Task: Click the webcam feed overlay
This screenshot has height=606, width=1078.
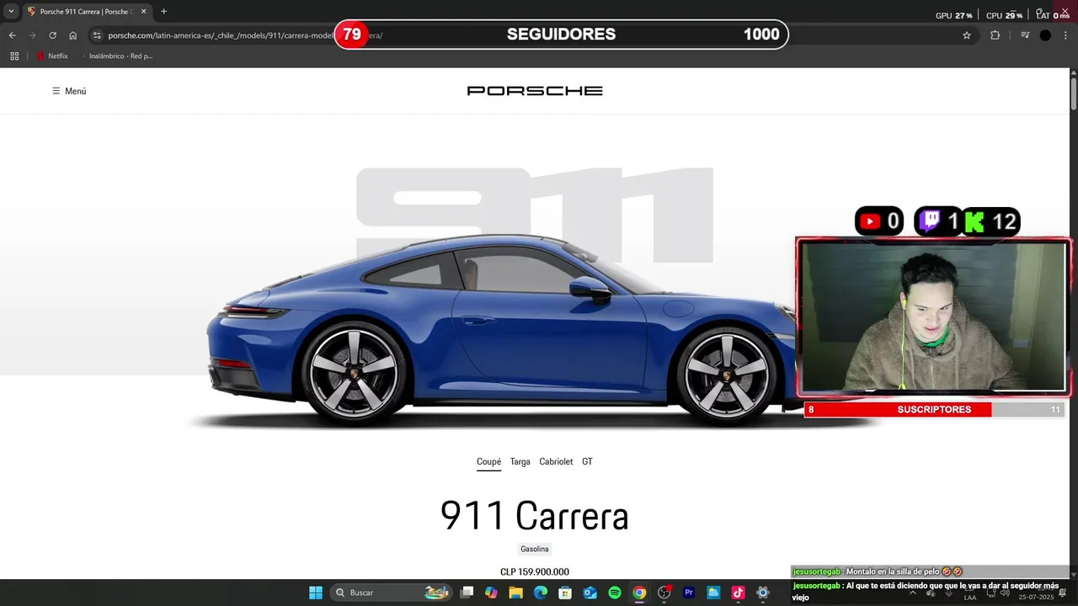Action: point(933,316)
